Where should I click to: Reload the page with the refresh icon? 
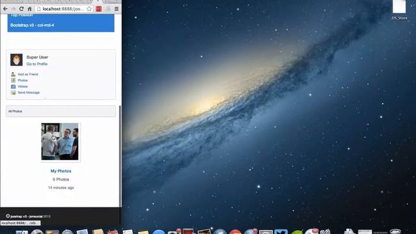coord(21,8)
